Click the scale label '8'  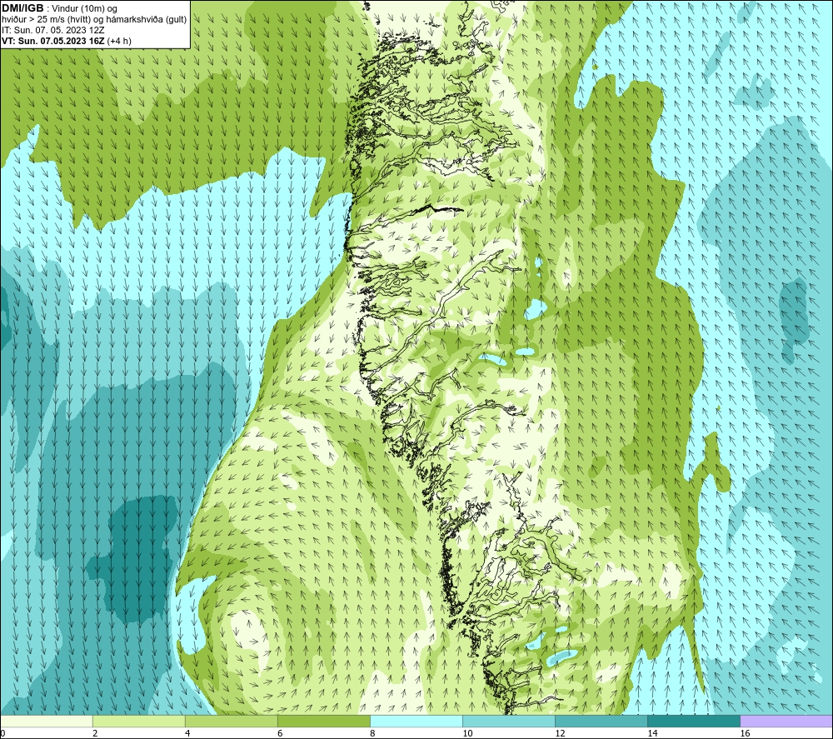(x=372, y=734)
